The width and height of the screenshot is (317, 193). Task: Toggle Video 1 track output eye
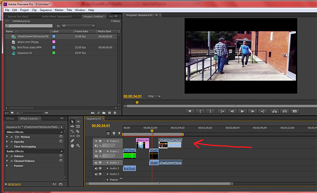(x=96, y=151)
